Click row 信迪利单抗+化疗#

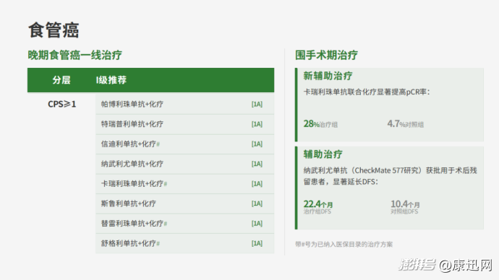coord(184,144)
